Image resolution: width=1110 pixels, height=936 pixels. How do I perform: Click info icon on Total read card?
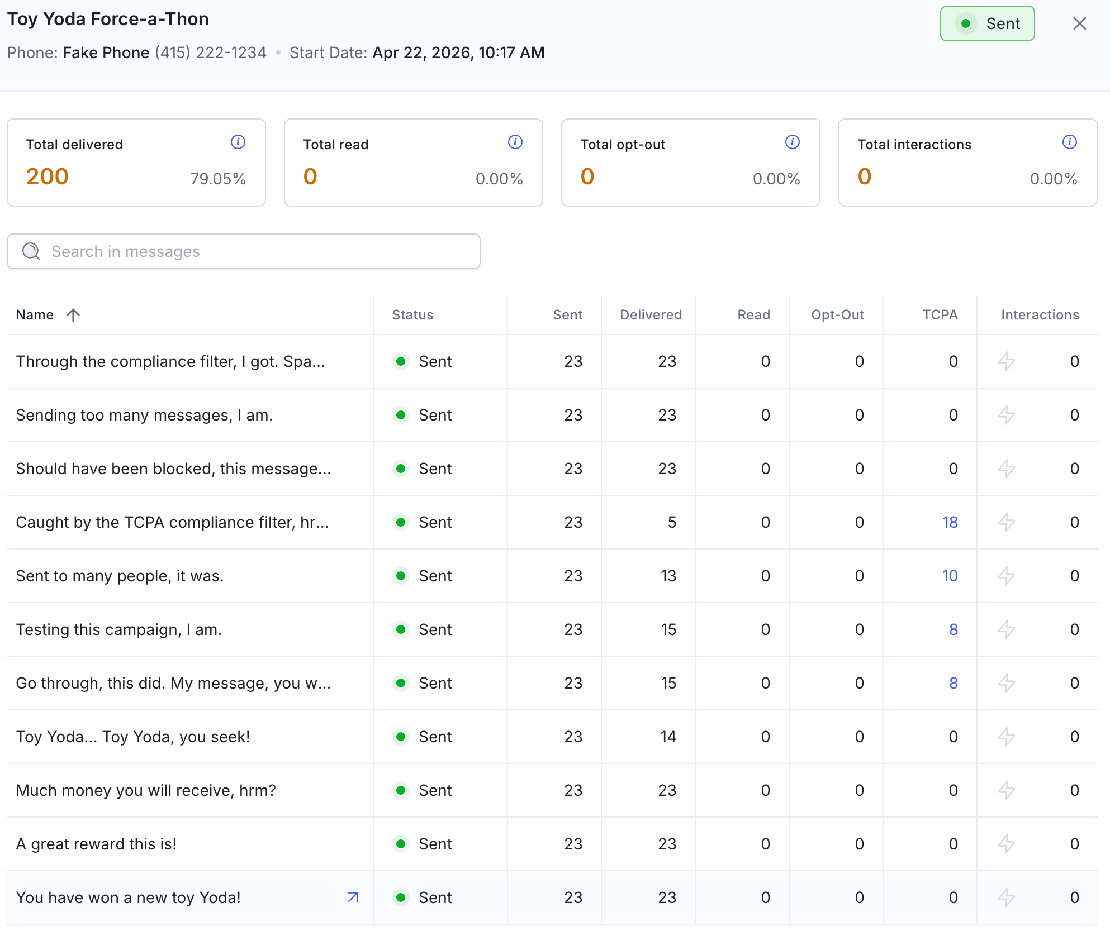515,142
